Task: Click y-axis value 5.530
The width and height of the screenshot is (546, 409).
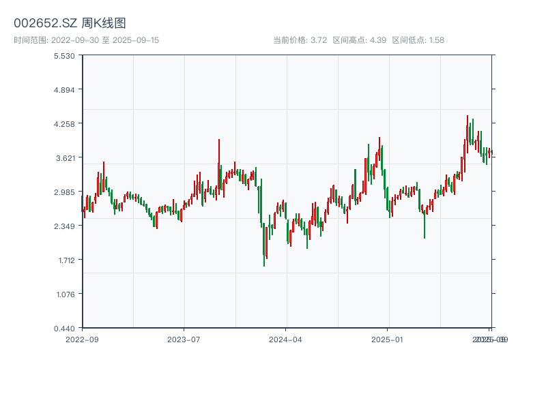Action: coord(64,56)
